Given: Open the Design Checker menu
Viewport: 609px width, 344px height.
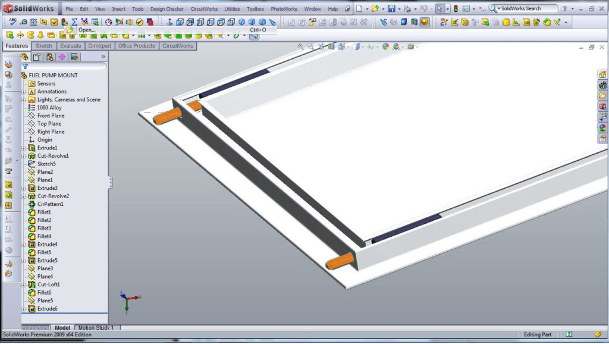Looking at the screenshot, I should [167, 8].
